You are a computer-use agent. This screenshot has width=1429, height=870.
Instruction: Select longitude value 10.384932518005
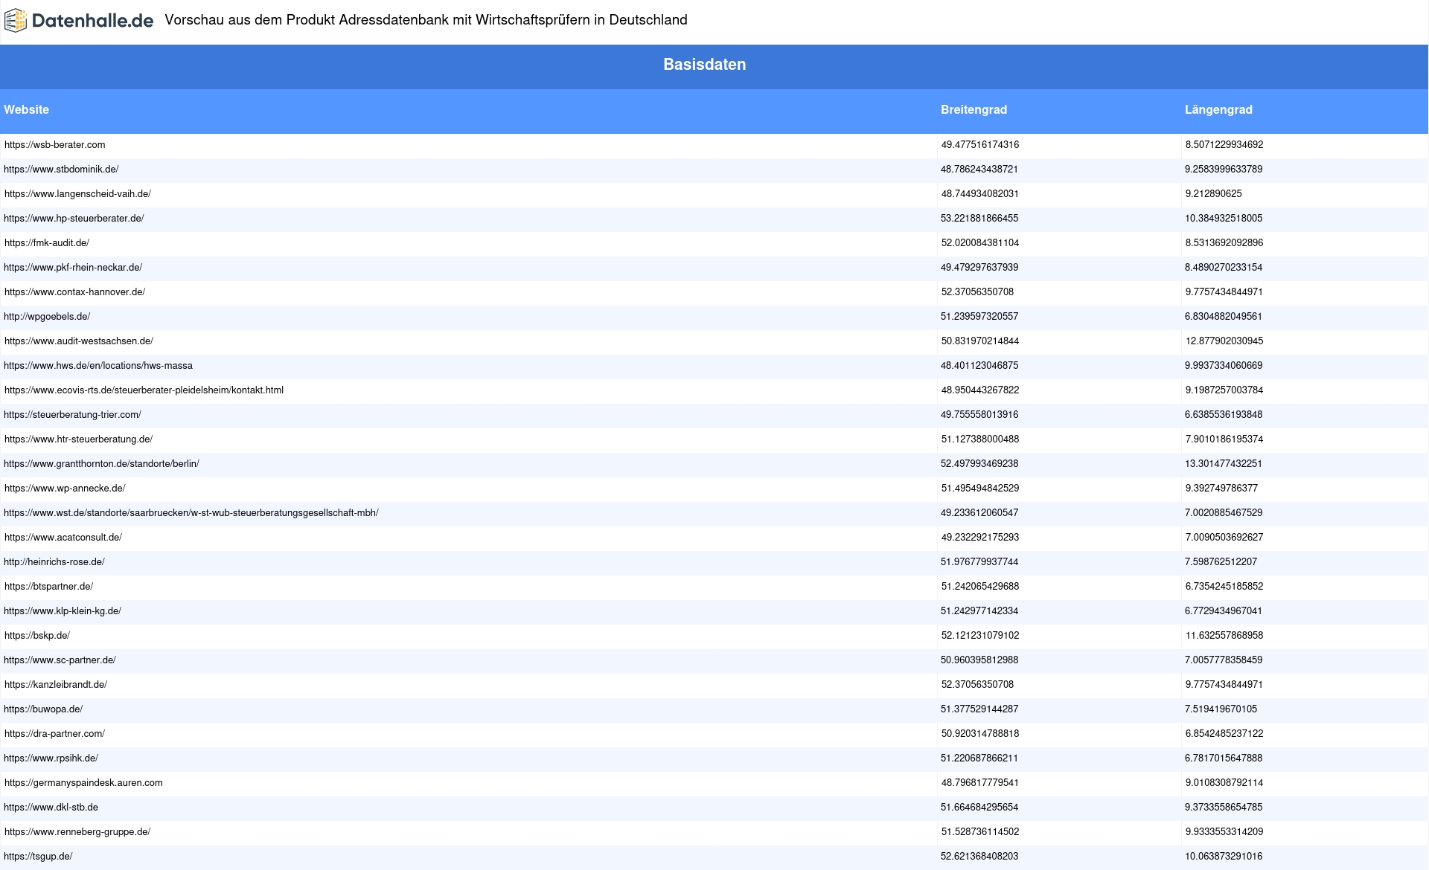coord(1224,219)
